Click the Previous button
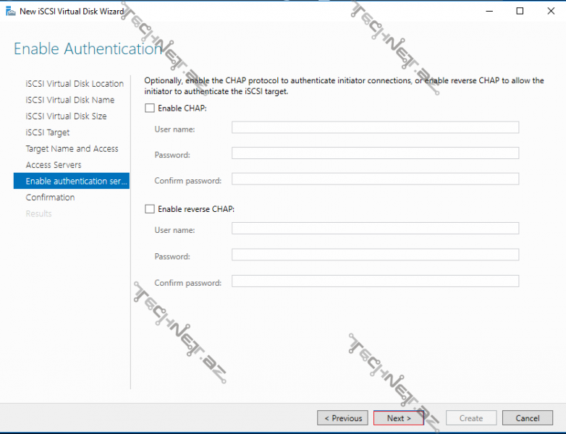This screenshot has height=434, width=566. pyautogui.click(x=343, y=418)
